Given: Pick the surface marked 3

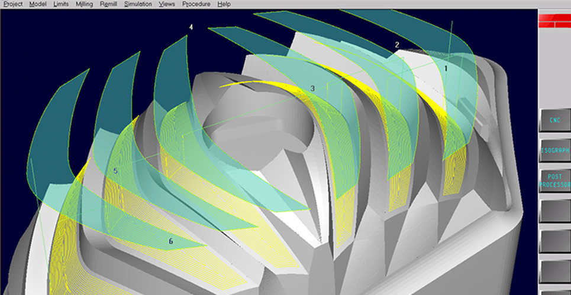Looking at the screenshot, I should point(312,88).
